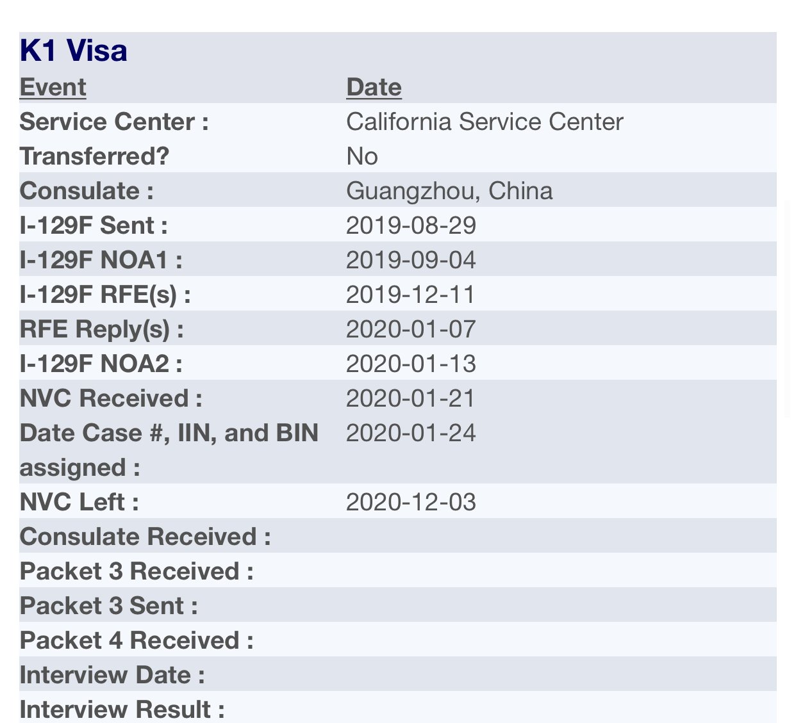The height and width of the screenshot is (723, 796).
Task: Click the Date column header
Action: [374, 87]
